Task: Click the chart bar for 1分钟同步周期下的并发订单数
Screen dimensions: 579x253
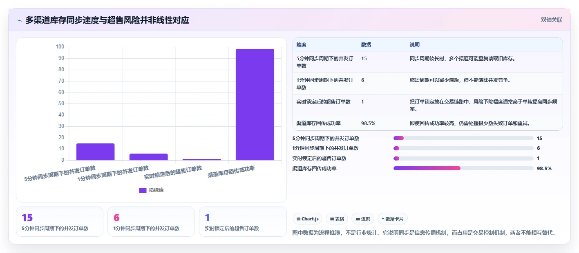Action: (148, 157)
